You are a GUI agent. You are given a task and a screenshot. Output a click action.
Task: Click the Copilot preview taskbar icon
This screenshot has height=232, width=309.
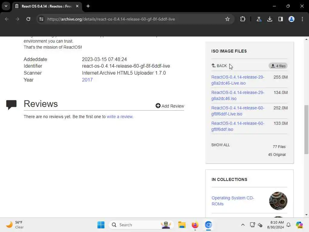click(299, 225)
